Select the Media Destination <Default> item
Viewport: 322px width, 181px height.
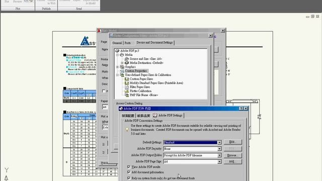click(x=146, y=63)
